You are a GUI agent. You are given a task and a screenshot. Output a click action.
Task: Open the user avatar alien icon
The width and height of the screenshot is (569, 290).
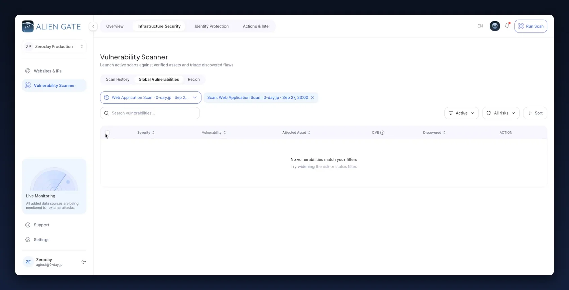[495, 26]
